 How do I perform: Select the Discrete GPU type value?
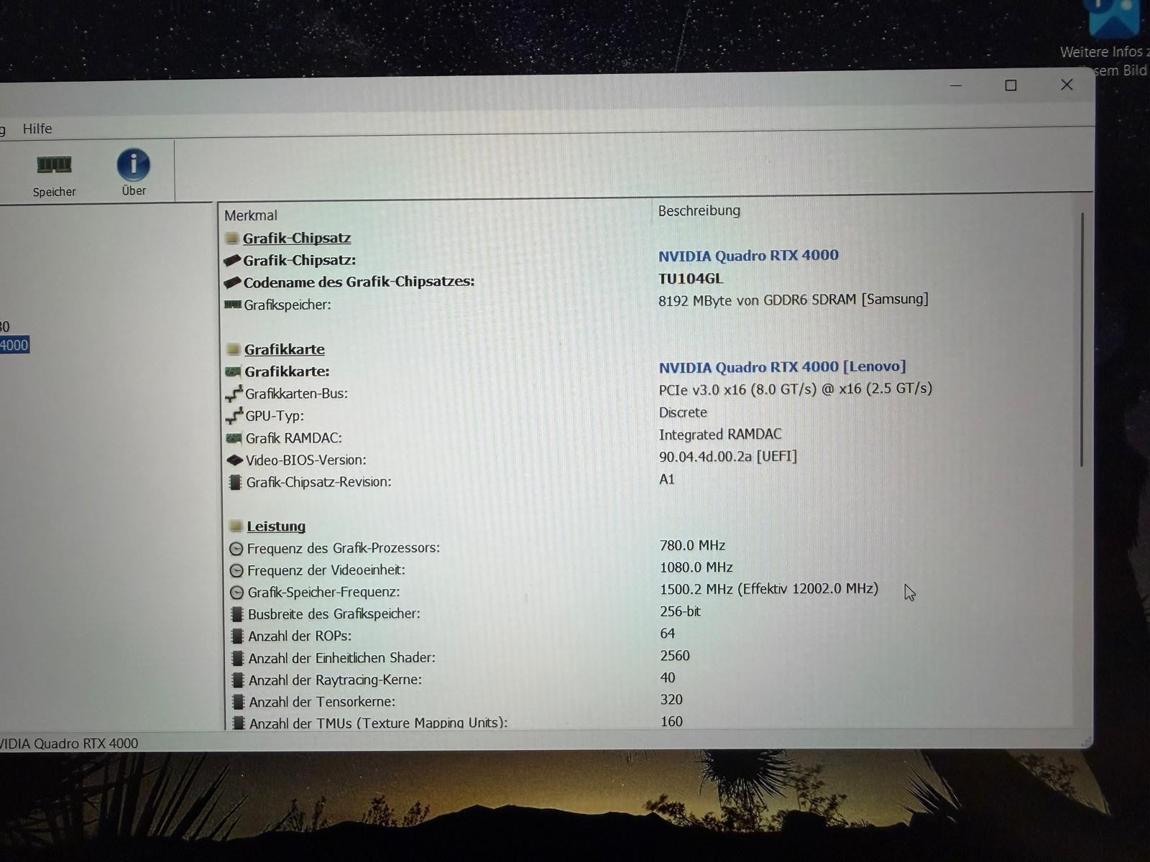[x=683, y=412]
